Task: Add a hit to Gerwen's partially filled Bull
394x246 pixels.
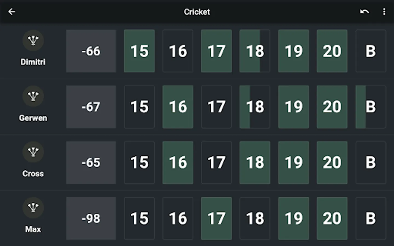Action: click(x=371, y=107)
